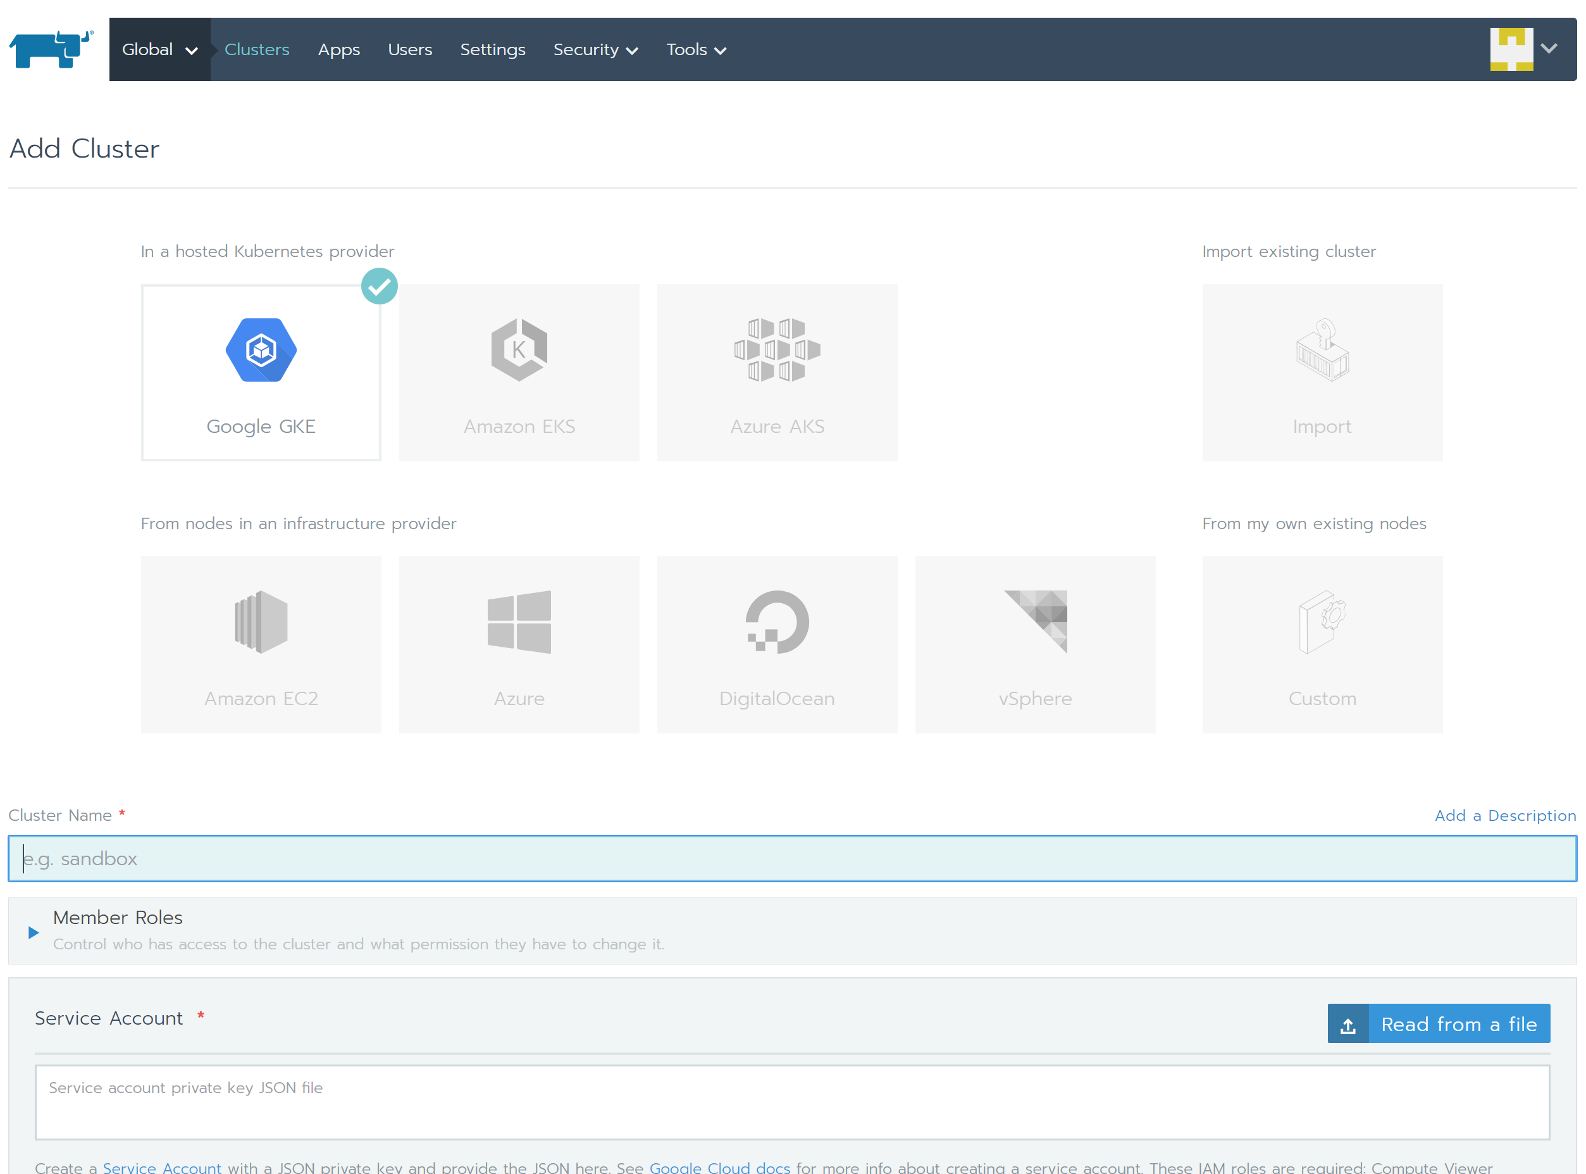Select the Custom nodes icon
This screenshot has height=1174, width=1586.
click(1322, 622)
